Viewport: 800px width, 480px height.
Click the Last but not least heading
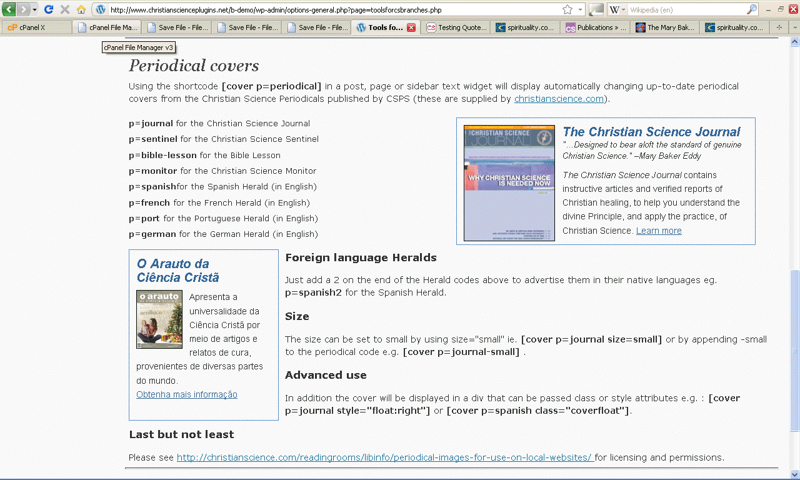pos(181,434)
